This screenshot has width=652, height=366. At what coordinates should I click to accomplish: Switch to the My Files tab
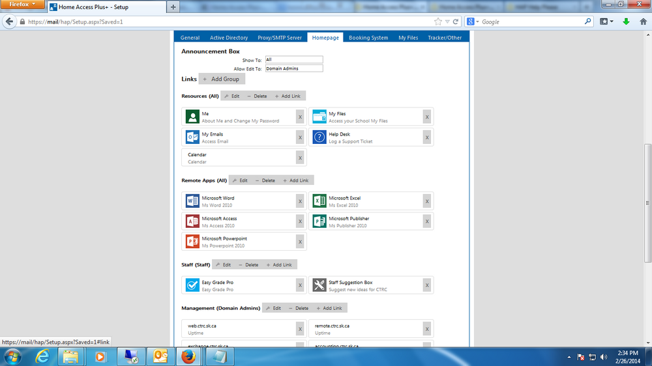[408, 37]
